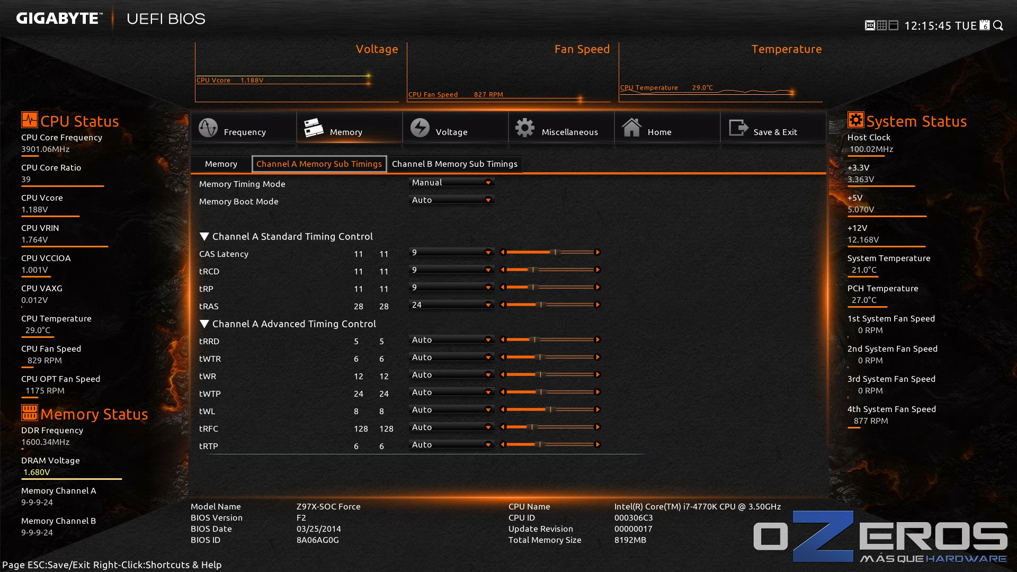Open the calendar date icon

(985, 25)
